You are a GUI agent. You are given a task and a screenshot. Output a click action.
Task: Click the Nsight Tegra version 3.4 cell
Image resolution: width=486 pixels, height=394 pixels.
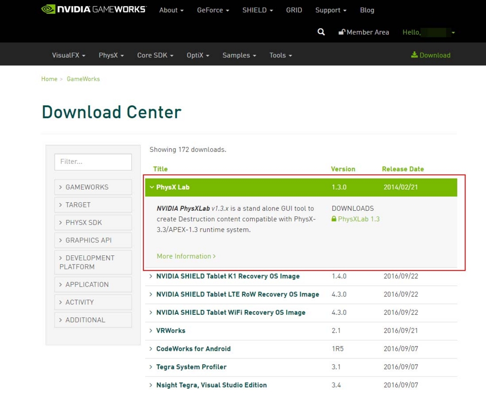(336, 385)
